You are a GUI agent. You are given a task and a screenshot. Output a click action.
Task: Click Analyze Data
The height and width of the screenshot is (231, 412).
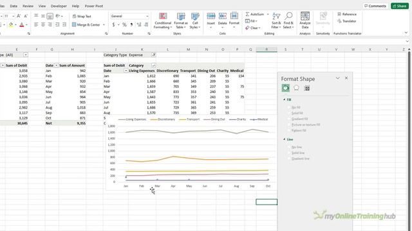coord(305,20)
